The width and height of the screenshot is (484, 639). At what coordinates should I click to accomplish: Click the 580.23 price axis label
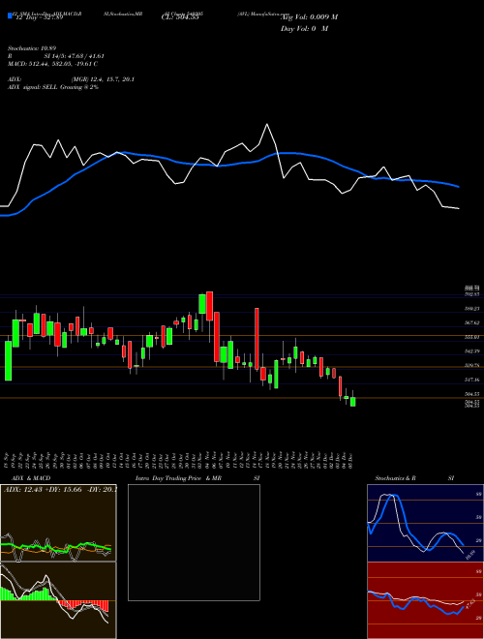tap(471, 309)
